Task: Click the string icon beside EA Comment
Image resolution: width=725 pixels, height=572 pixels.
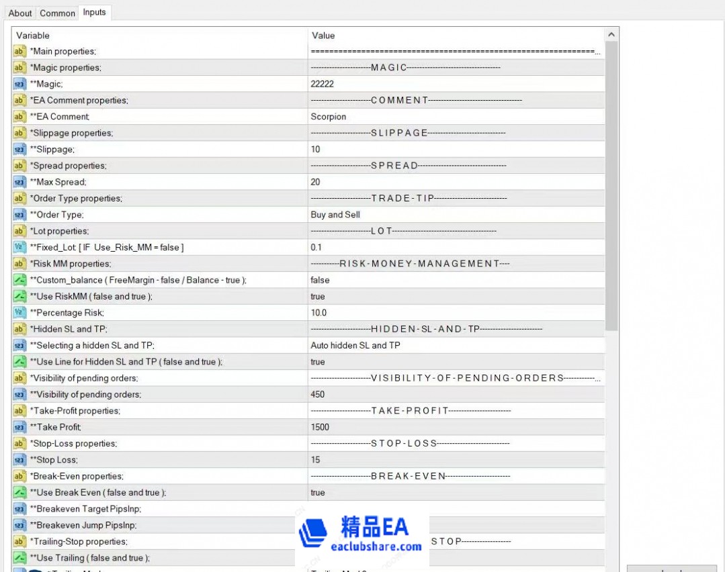Action: 19,117
